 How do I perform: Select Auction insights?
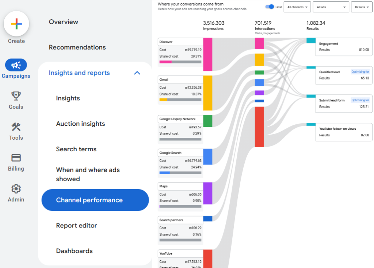pyautogui.click(x=80, y=124)
